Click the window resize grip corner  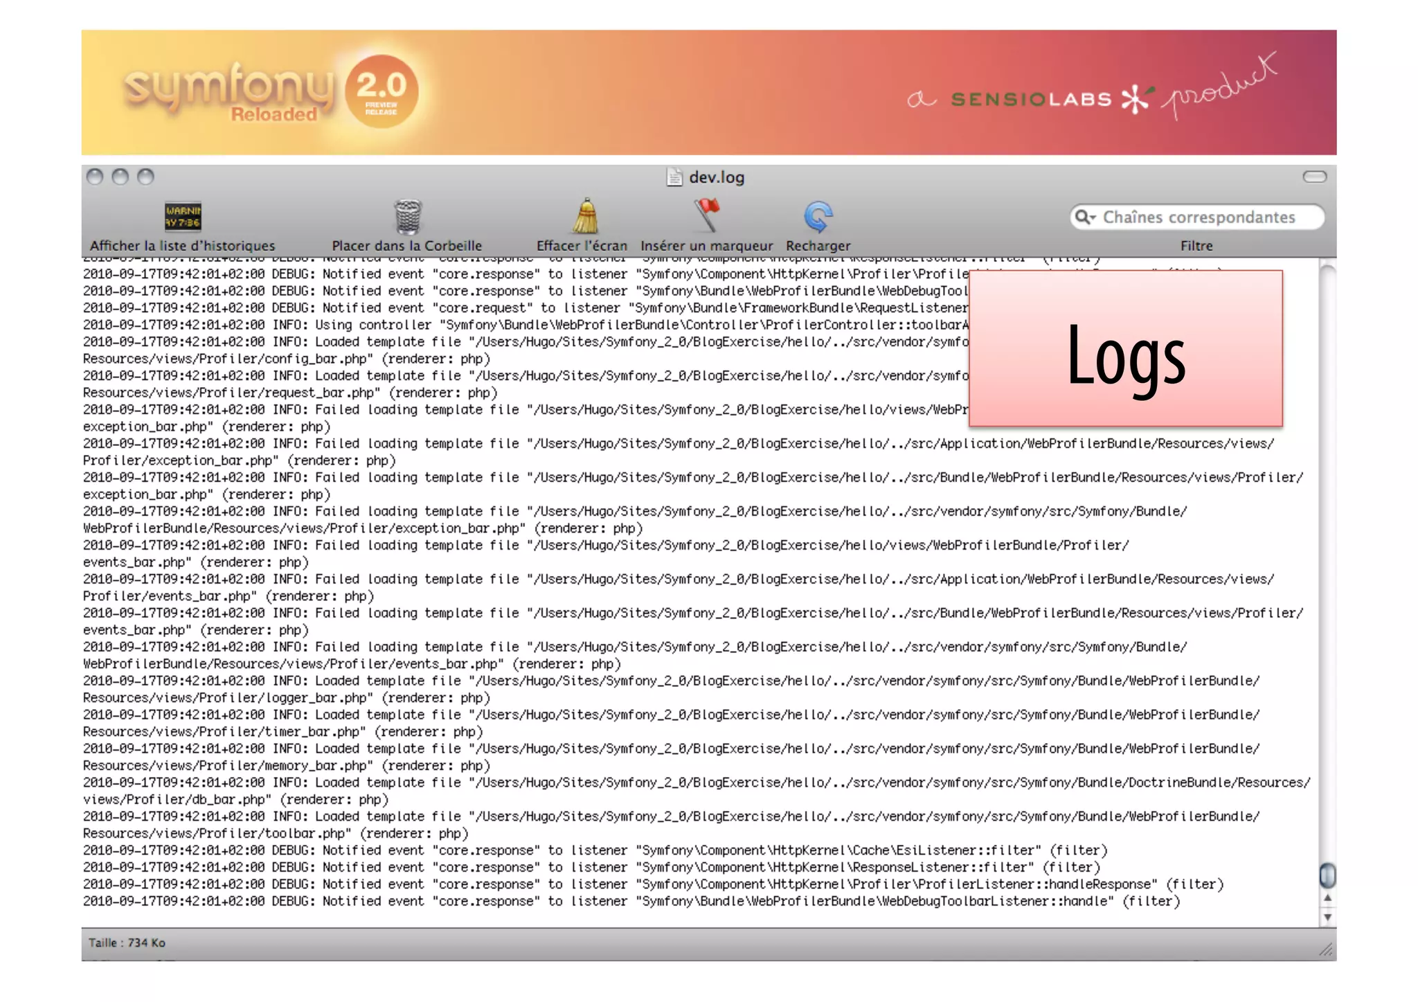[1325, 950]
